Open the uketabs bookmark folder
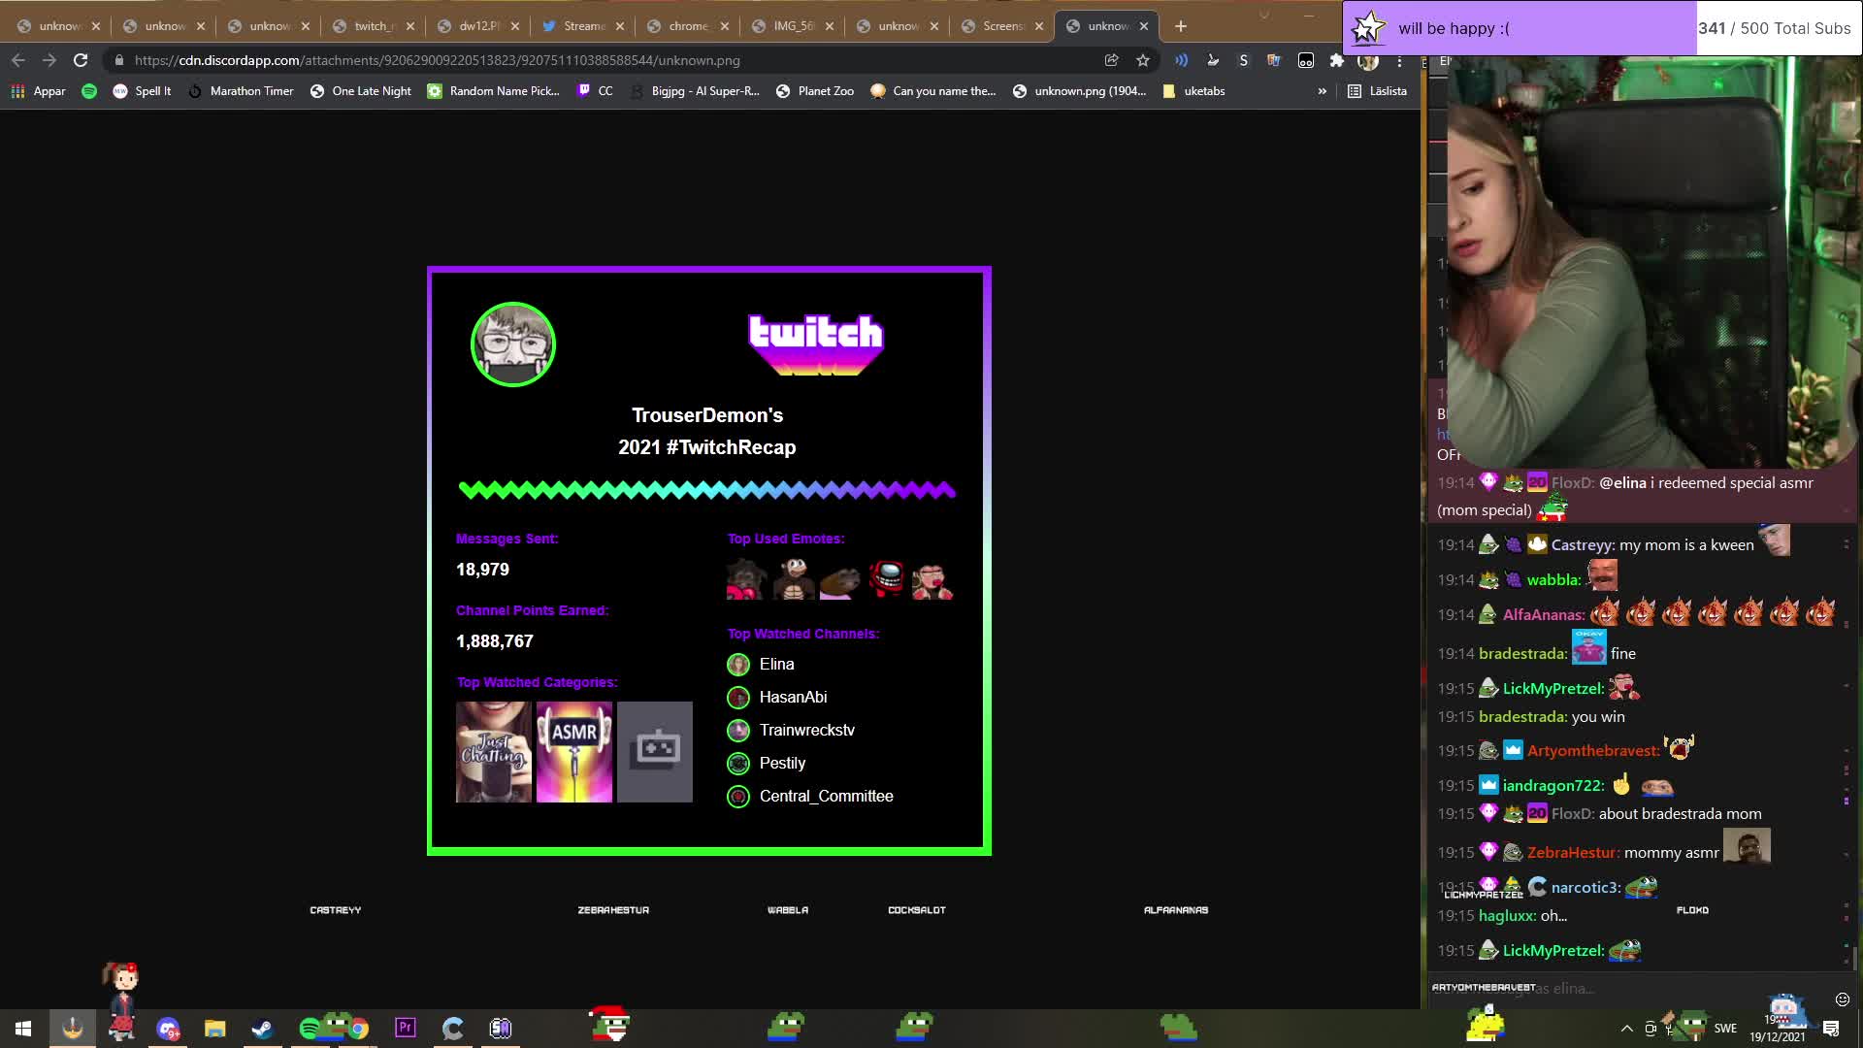 click(1193, 91)
